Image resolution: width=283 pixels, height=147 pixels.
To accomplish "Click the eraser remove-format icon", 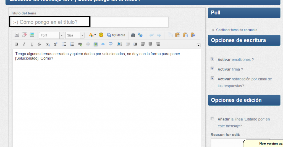I will click(x=24, y=35).
